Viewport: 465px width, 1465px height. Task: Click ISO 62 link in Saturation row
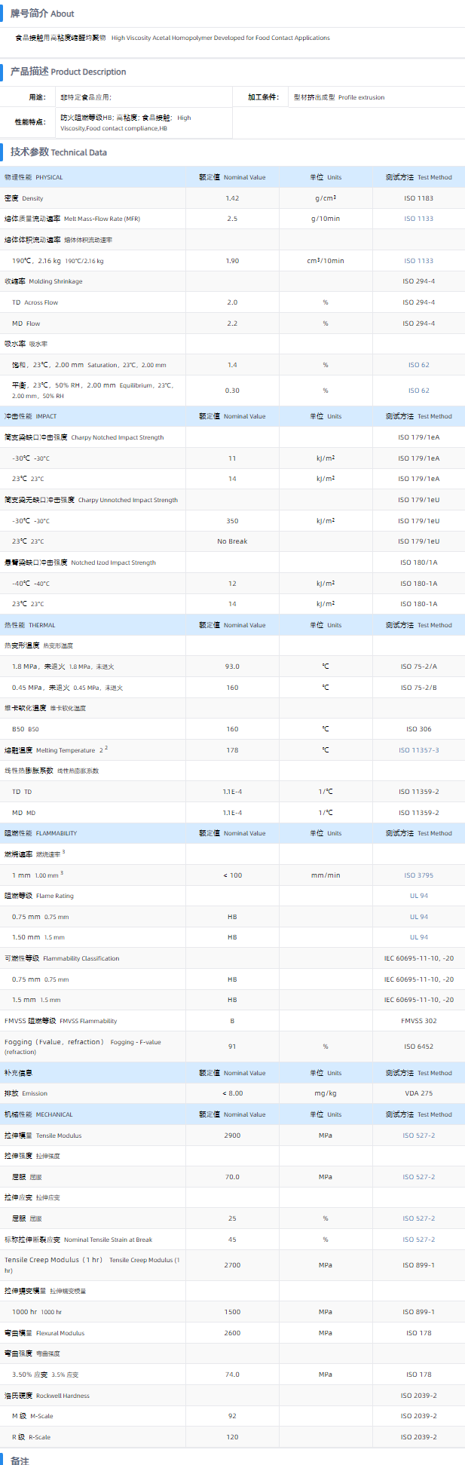pos(418,365)
